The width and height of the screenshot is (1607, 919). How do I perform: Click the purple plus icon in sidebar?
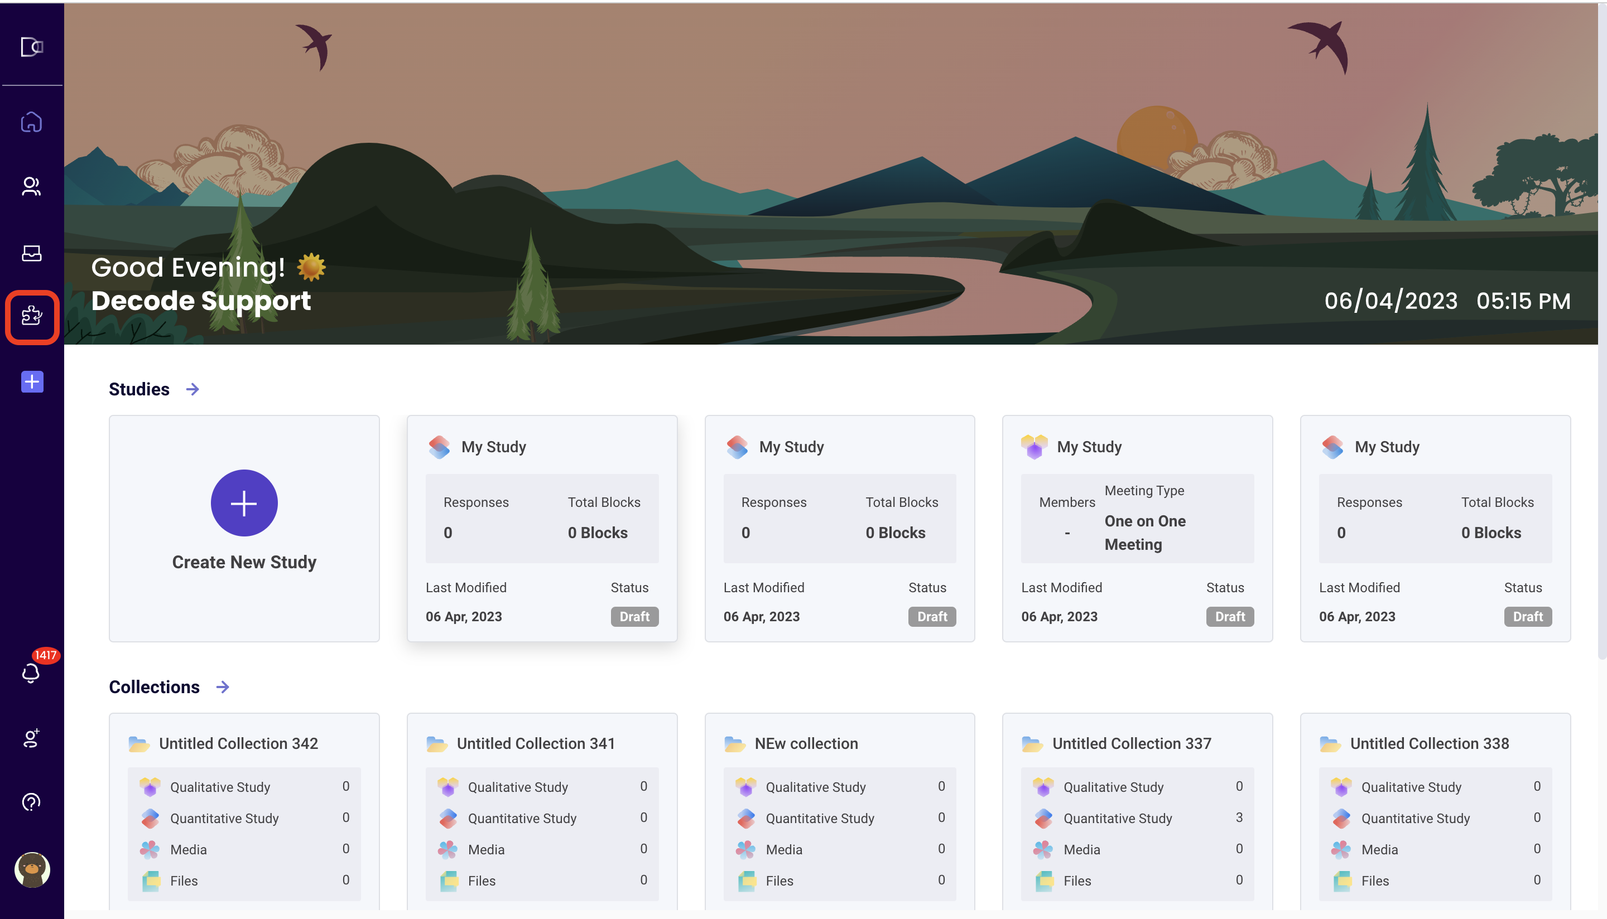coord(32,381)
